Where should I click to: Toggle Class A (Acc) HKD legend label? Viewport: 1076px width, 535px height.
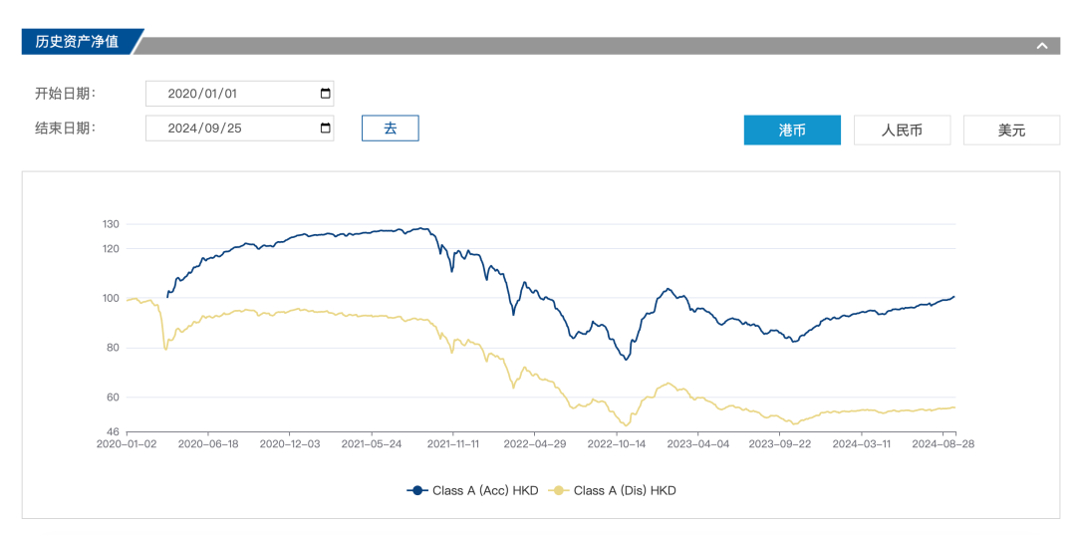485,490
